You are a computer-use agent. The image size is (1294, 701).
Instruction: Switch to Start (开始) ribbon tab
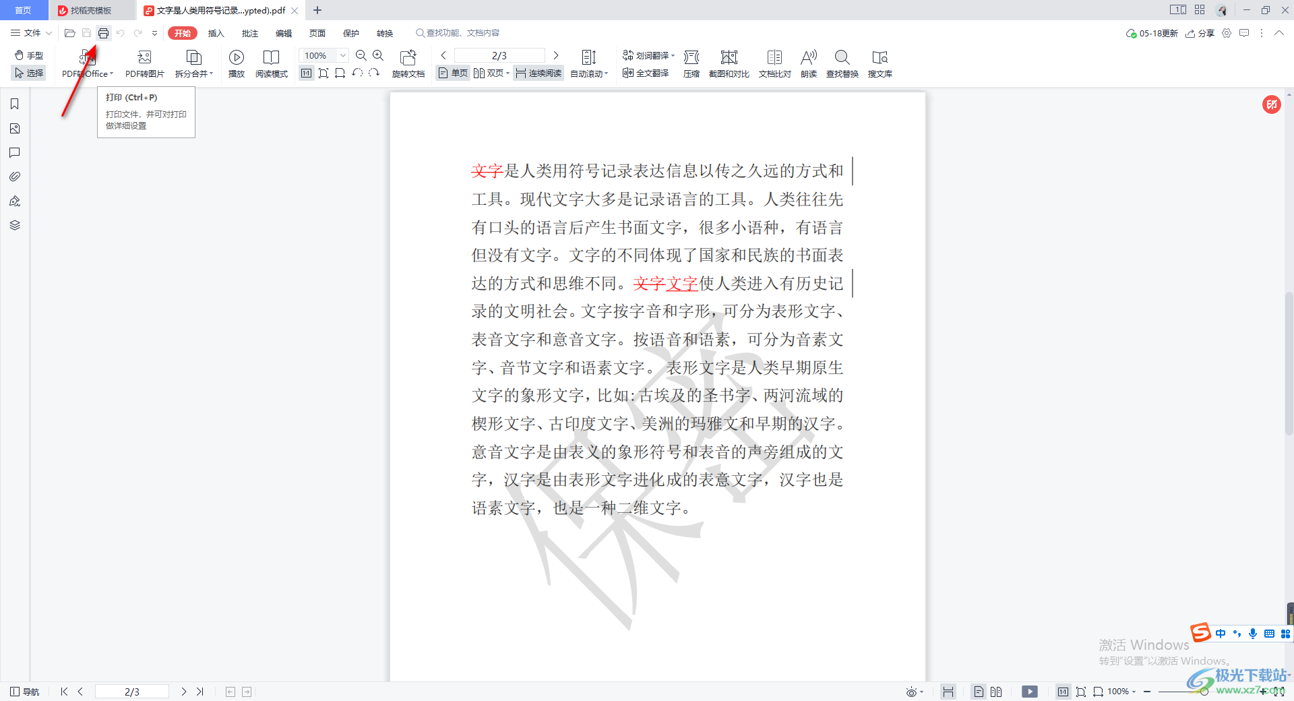click(183, 33)
